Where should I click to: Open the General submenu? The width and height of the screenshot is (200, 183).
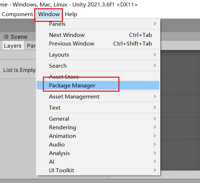tap(98, 119)
